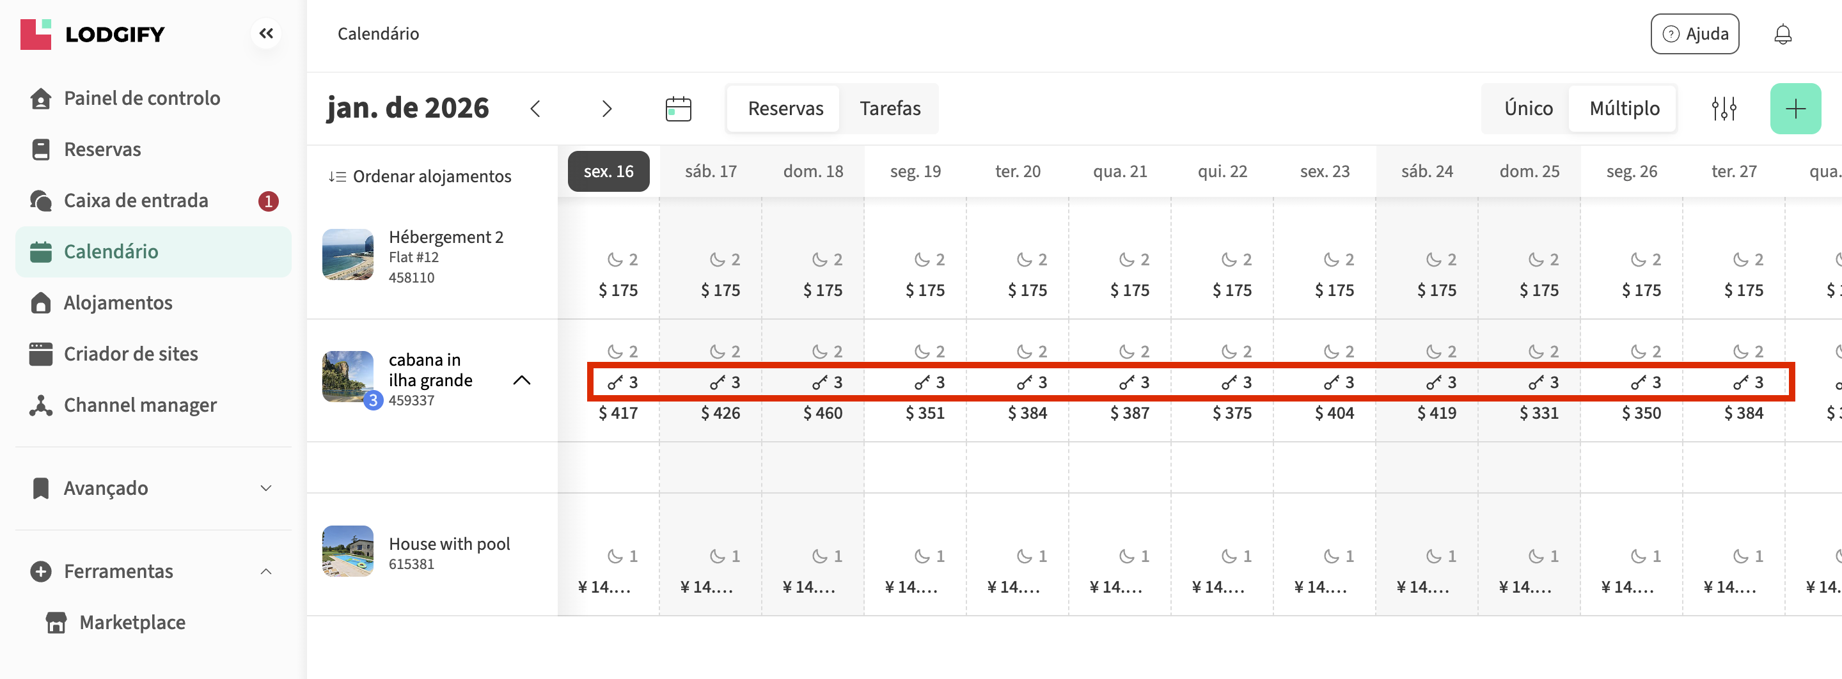Go to previous month arrow
This screenshot has width=1842, height=679.
535,109
